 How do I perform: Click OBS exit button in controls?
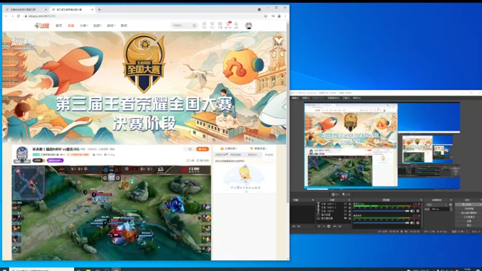[x=469, y=225]
